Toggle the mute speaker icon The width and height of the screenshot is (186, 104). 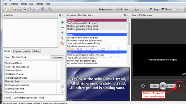pyautogui.click(x=179, y=86)
